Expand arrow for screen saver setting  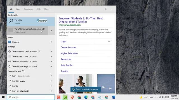tap(51, 56)
